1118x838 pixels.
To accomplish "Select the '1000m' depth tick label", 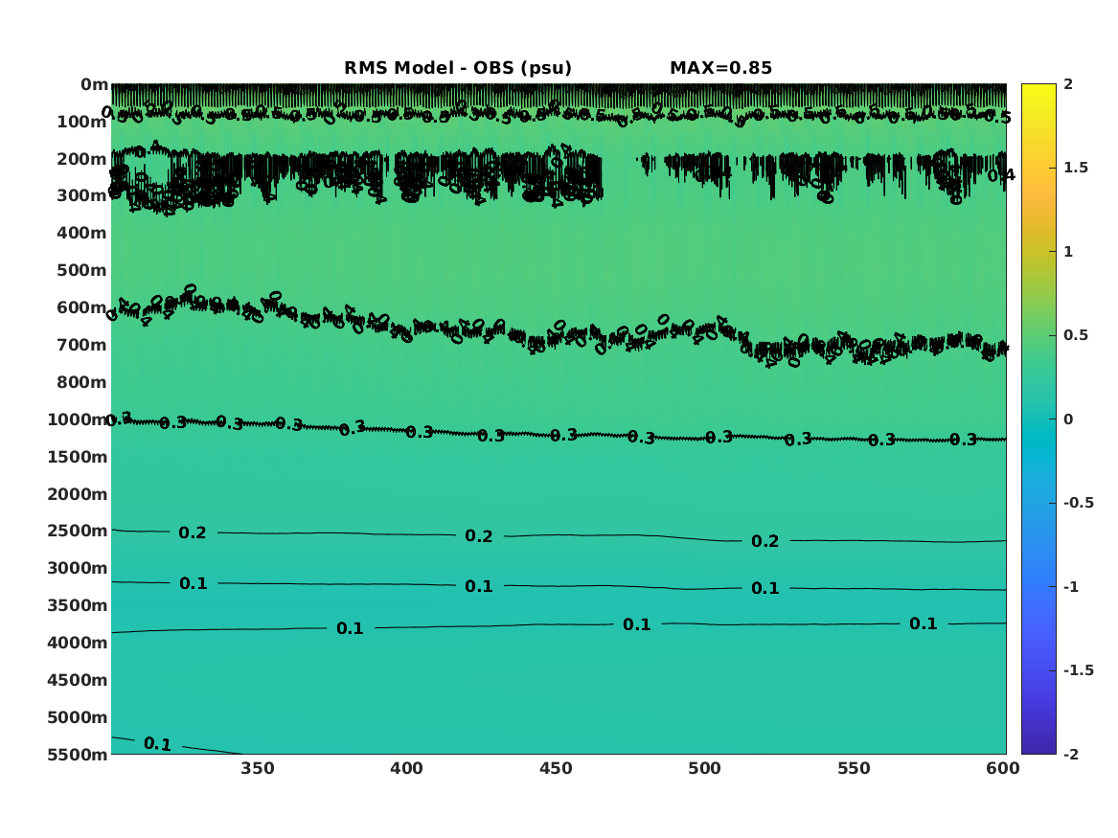I will click(x=78, y=419).
